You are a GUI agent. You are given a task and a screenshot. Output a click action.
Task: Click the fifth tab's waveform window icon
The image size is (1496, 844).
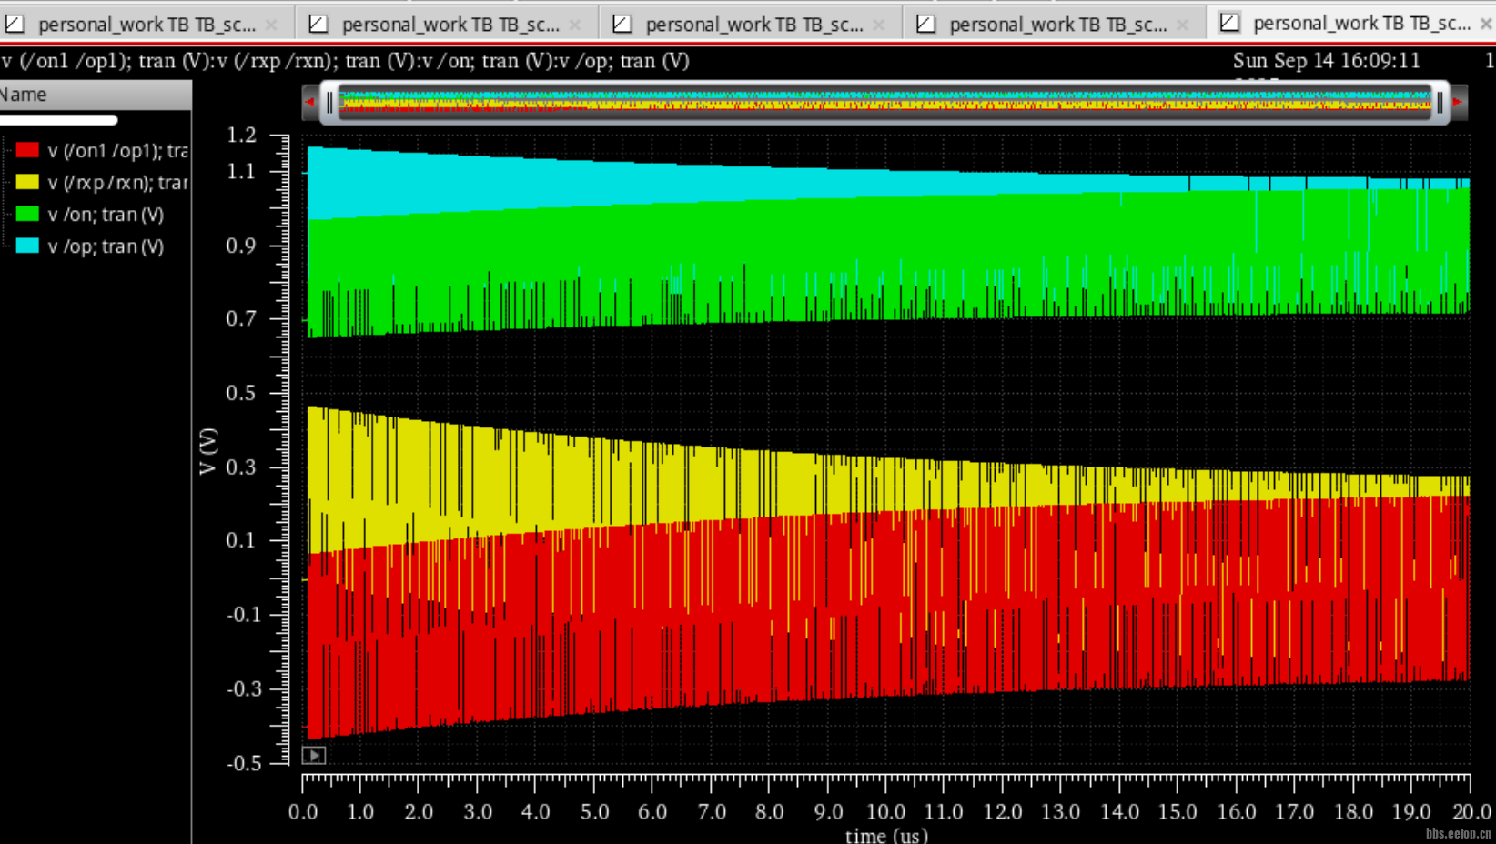click(x=1229, y=23)
